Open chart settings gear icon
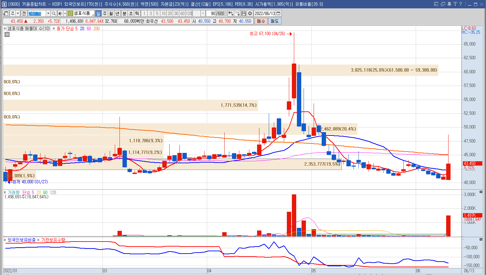The width and height of the screenshot is (486, 275). 250,13
